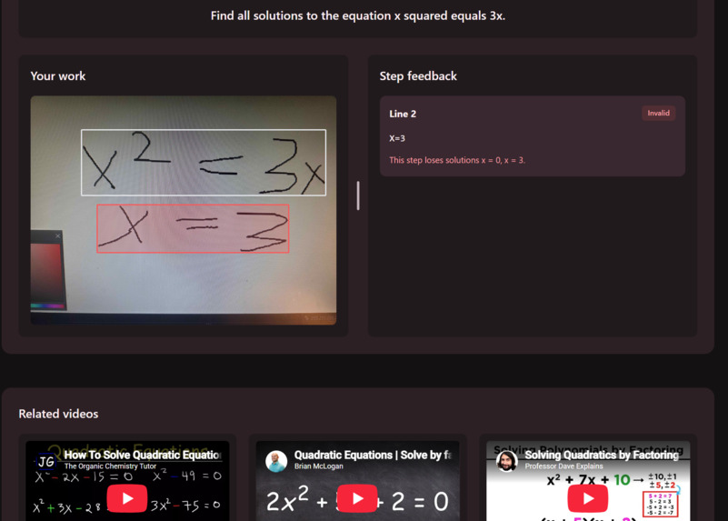Click the red-highlighted x = 3 handwriting box
The height and width of the screenshot is (521, 728).
[193, 228]
